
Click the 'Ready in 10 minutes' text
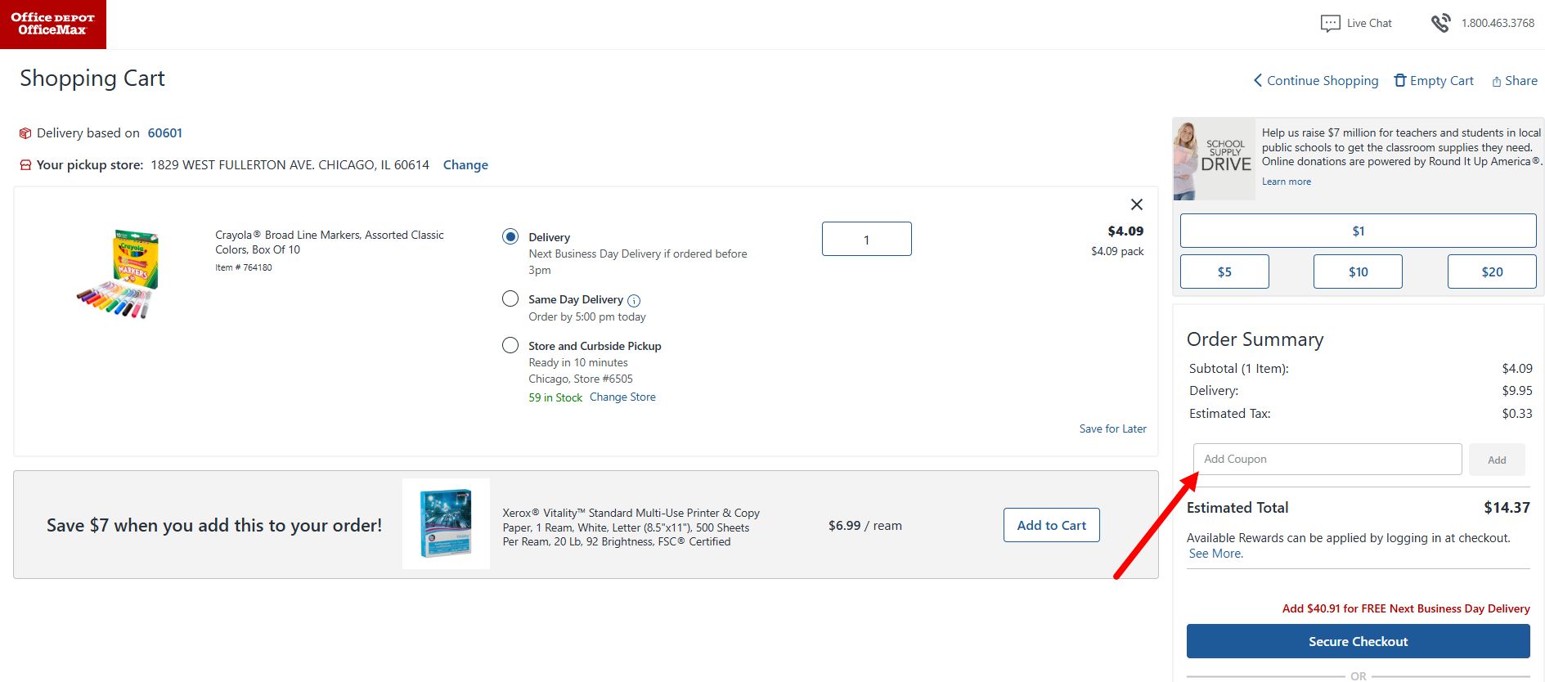click(x=578, y=362)
